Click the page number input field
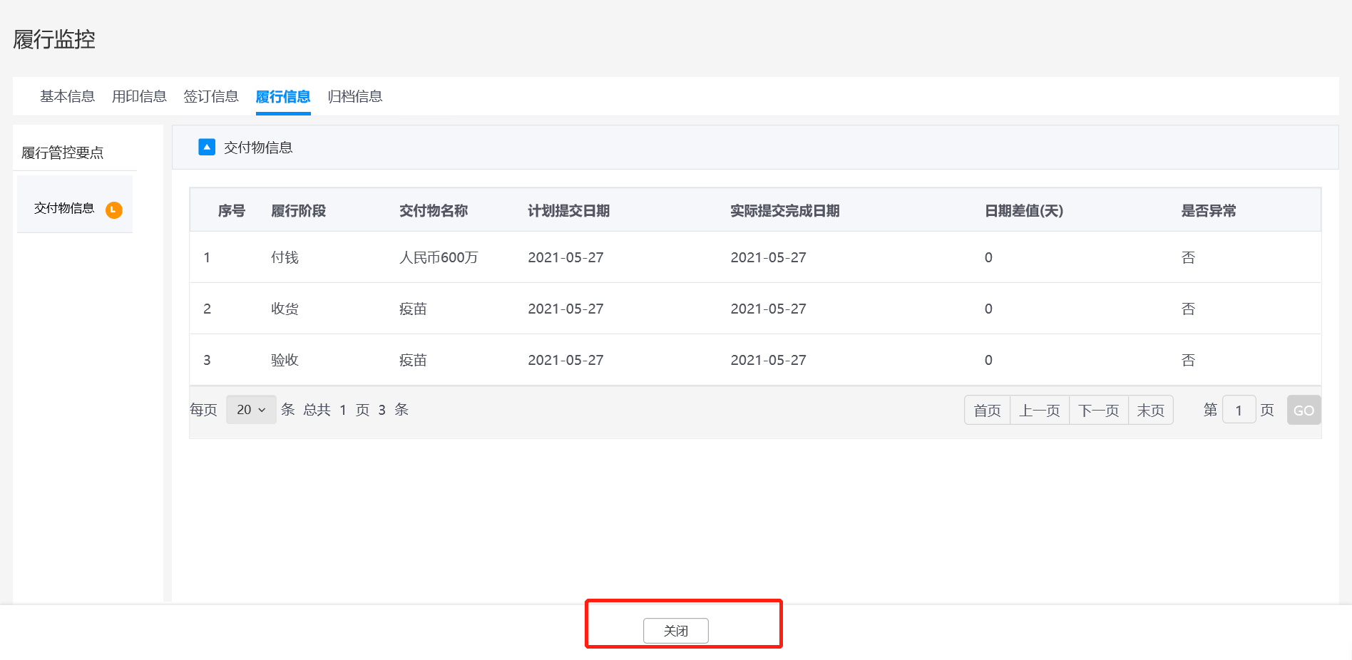 pyautogui.click(x=1239, y=411)
